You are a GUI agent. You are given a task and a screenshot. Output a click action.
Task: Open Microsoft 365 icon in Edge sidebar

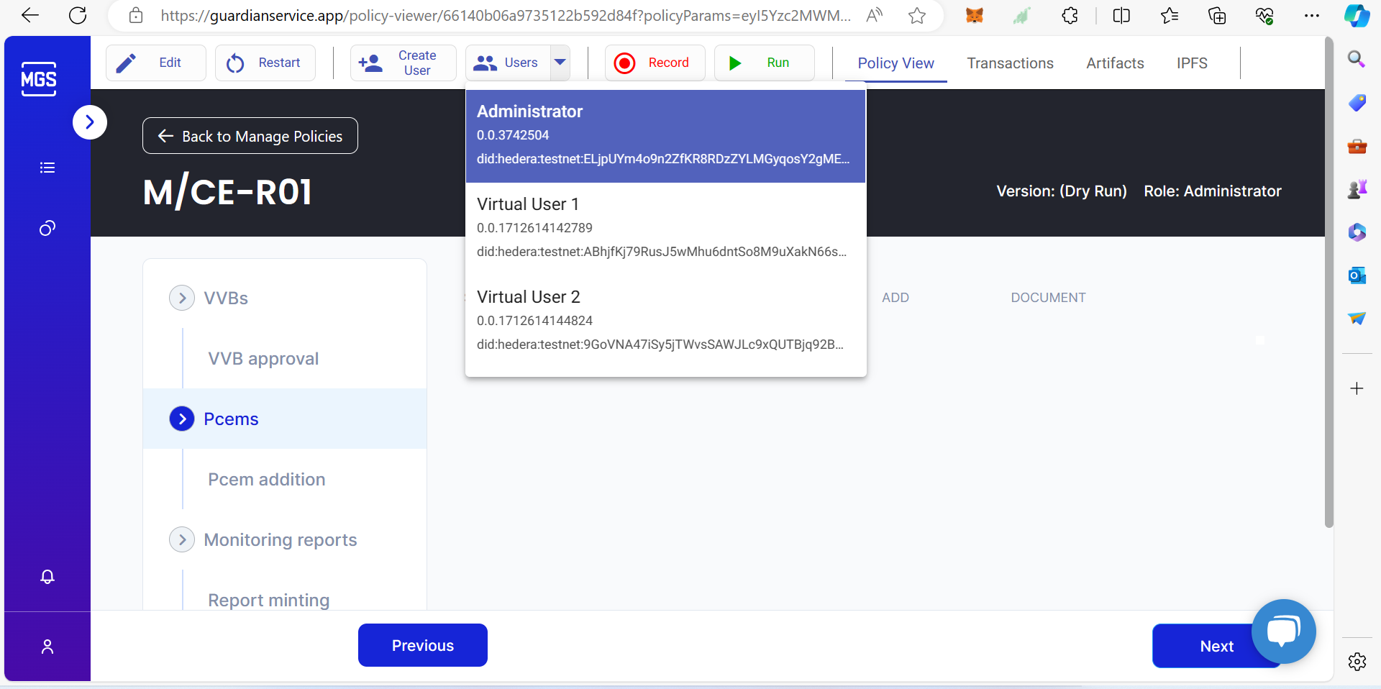1357,232
